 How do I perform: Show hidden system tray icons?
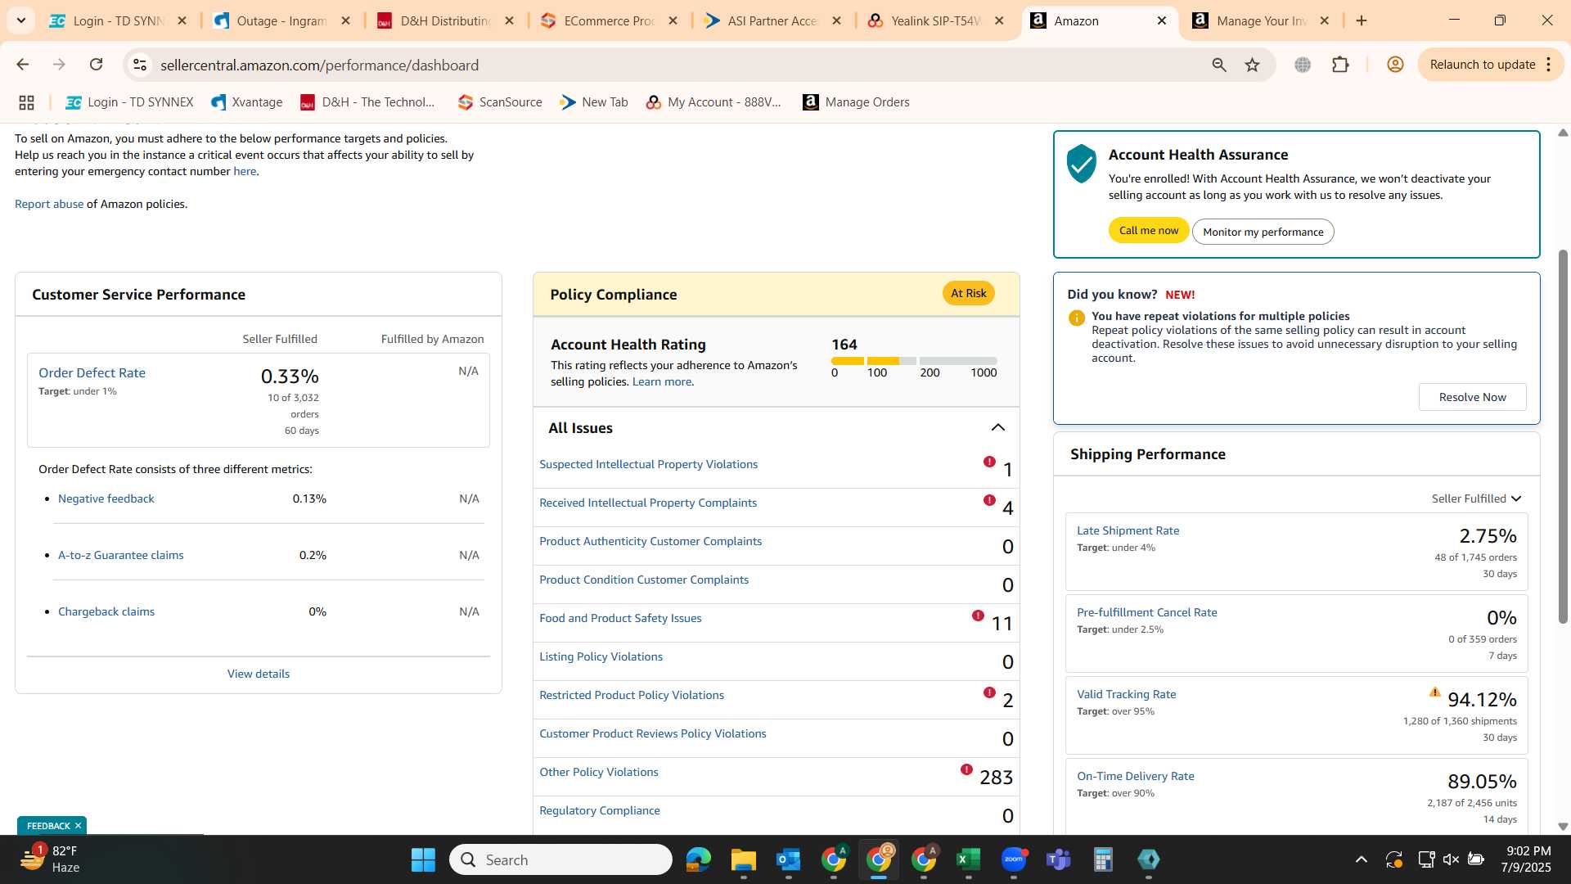(1361, 859)
